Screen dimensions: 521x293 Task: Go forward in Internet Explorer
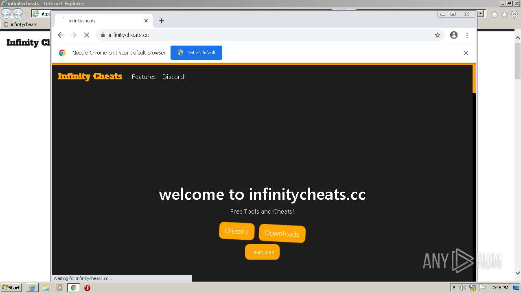click(x=18, y=14)
